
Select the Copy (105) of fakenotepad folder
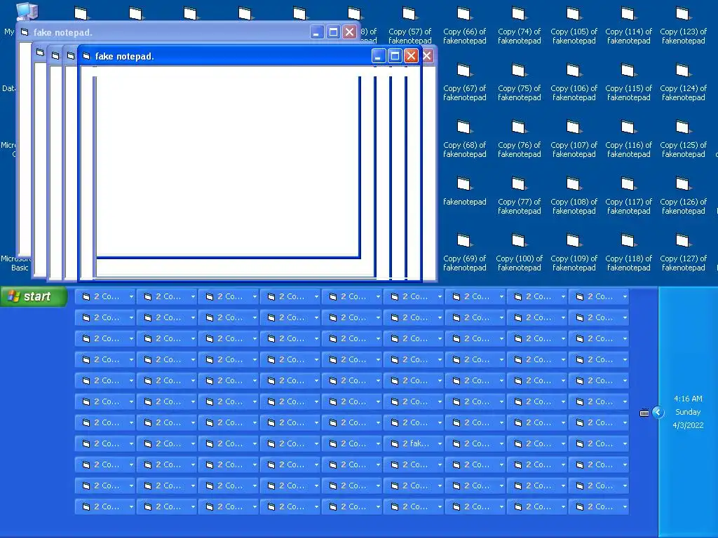pos(574,26)
